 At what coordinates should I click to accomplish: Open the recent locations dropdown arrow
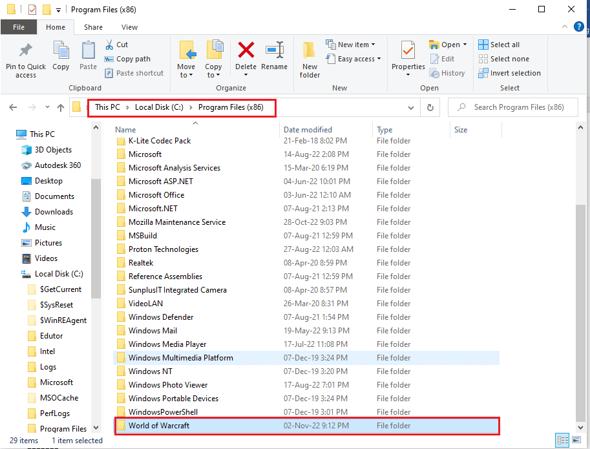tap(47, 107)
